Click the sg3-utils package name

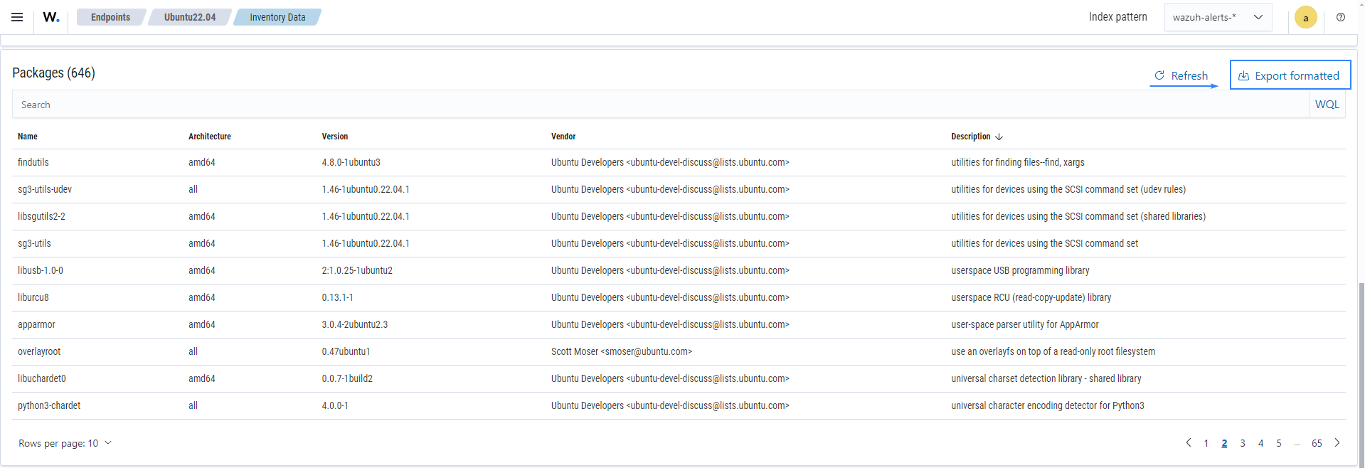point(34,244)
